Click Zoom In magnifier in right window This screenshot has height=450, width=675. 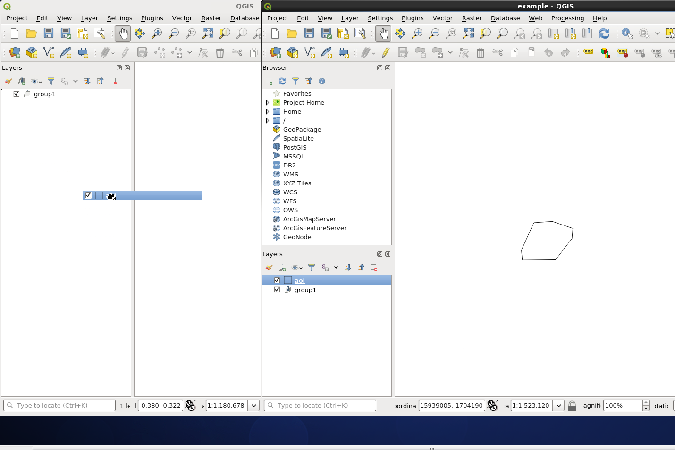[x=417, y=33]
